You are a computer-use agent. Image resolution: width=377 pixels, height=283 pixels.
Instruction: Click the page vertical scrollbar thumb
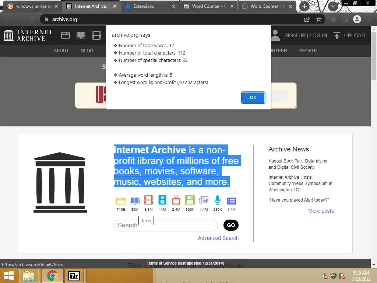(x=374, y=56)
